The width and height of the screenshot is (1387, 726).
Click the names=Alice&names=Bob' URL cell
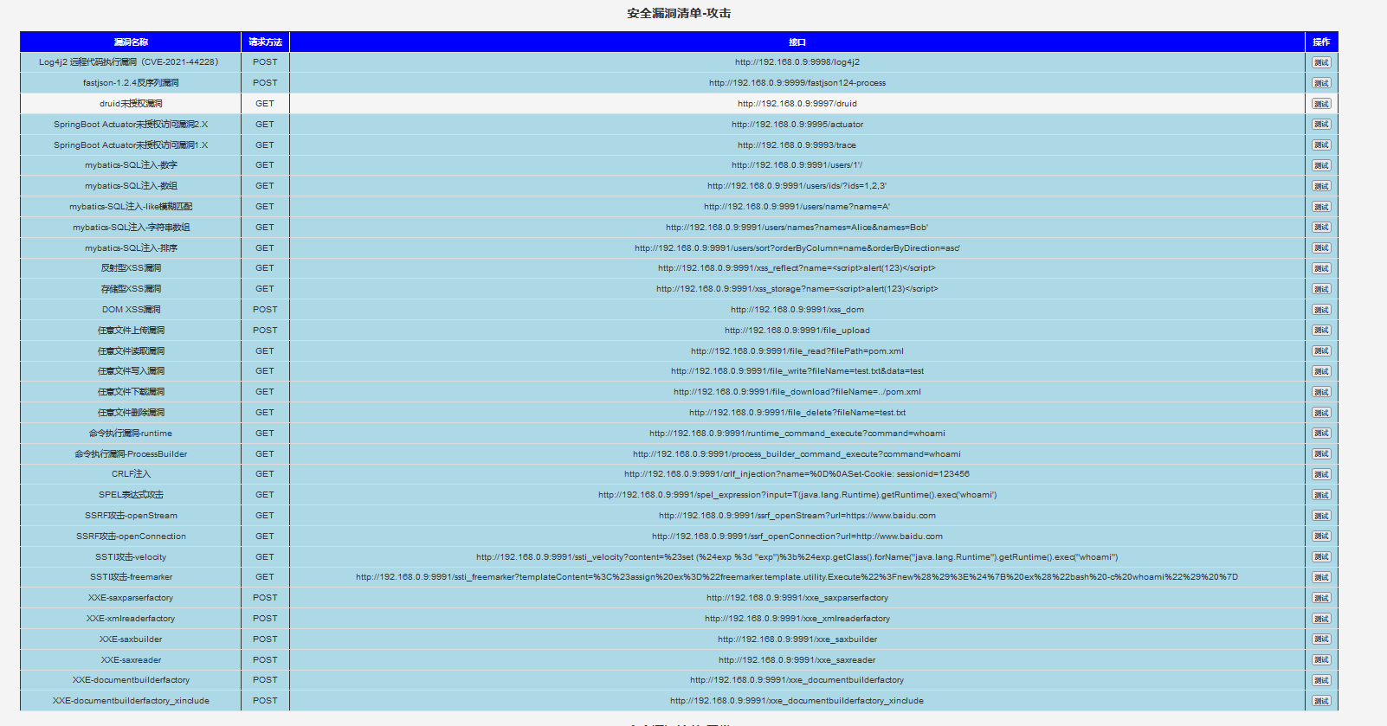point(797,228)
